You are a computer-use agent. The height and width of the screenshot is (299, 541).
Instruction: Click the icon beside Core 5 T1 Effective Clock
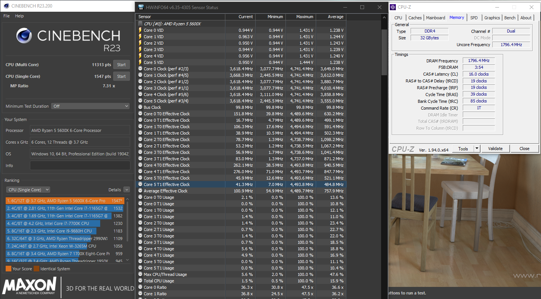(x=140, y=184)
